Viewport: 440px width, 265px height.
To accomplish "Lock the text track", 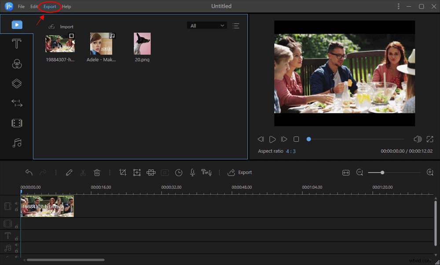I will point(16,238).
